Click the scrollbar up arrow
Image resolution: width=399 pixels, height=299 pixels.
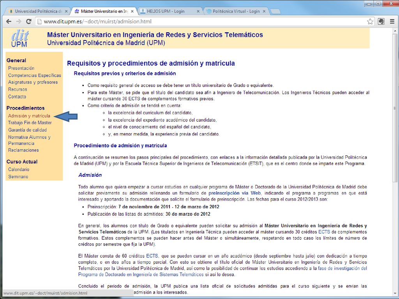[395, 31]
